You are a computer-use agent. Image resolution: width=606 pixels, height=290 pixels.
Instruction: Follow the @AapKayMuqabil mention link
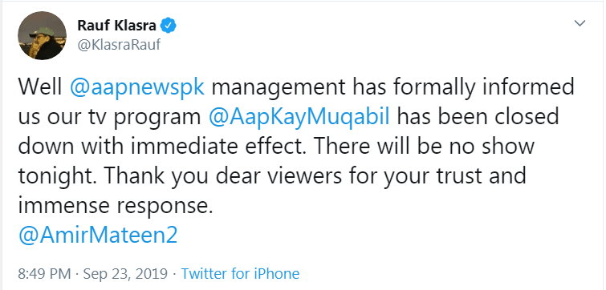299,118
